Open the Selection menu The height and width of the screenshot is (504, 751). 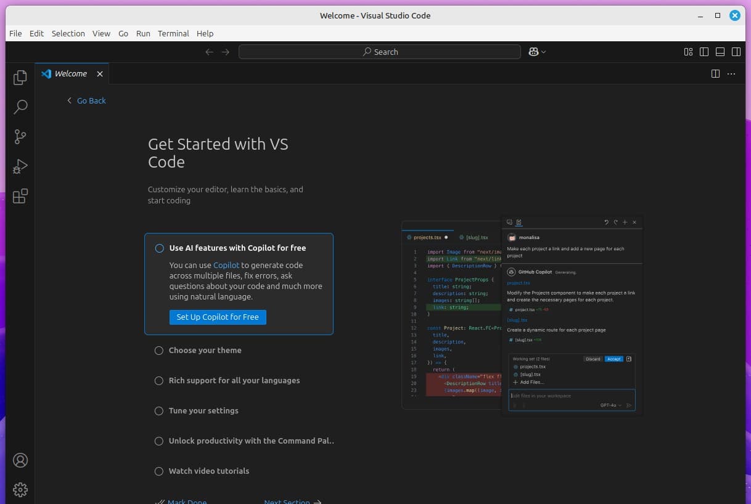[68, 33]
